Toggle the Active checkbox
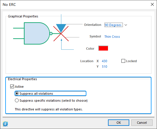The image size is (157, 129). point(12,86)
